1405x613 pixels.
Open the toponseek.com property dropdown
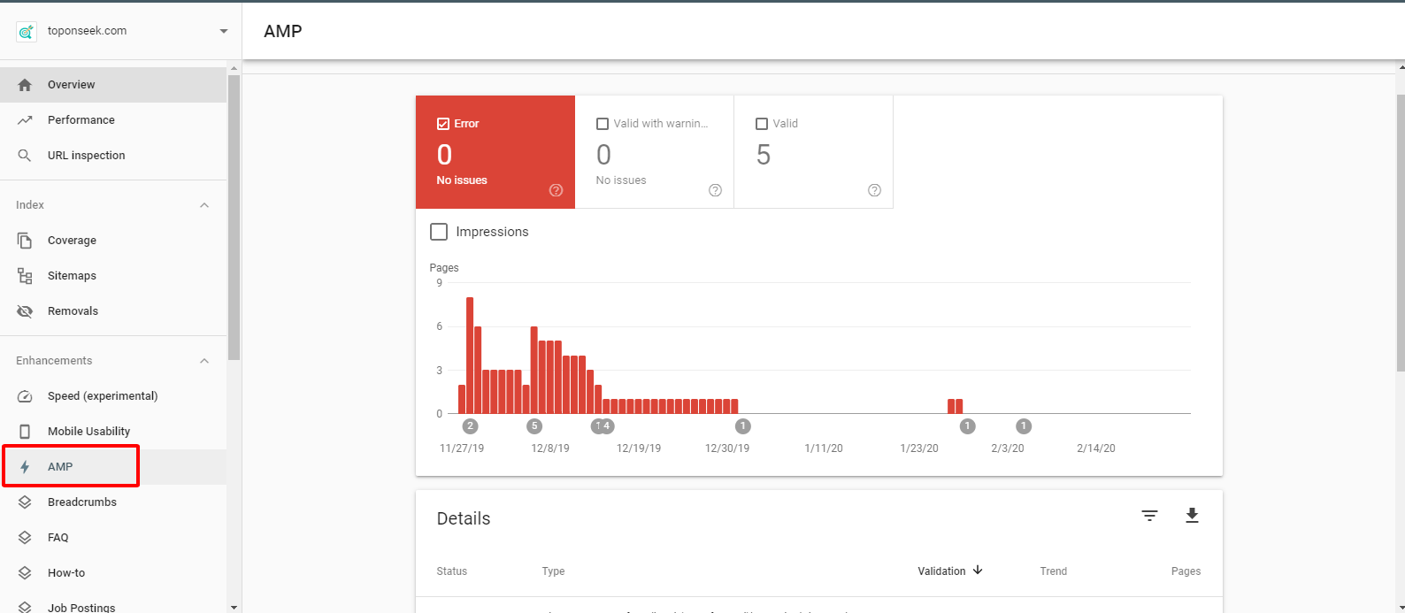pyautogui.click(x=223, y=31)
